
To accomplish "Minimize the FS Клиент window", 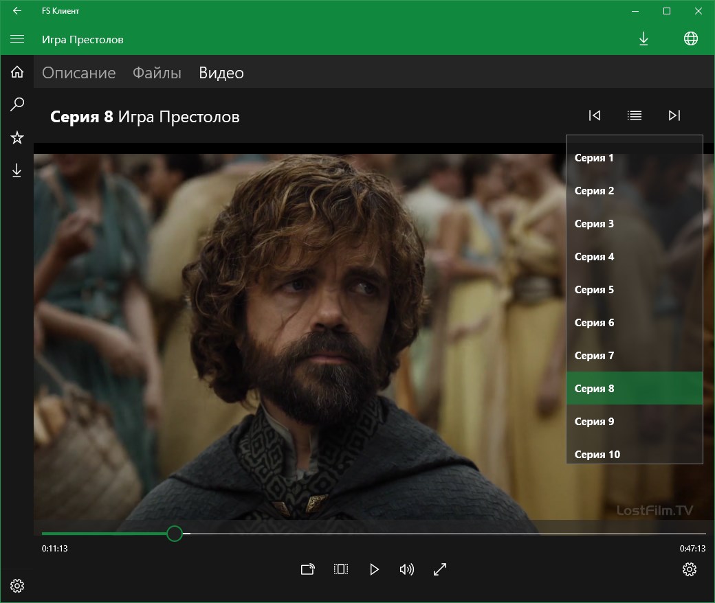I will 635,11.
